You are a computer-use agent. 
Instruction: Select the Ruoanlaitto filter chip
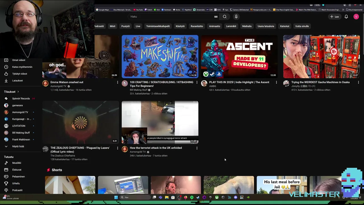(197, 26)
